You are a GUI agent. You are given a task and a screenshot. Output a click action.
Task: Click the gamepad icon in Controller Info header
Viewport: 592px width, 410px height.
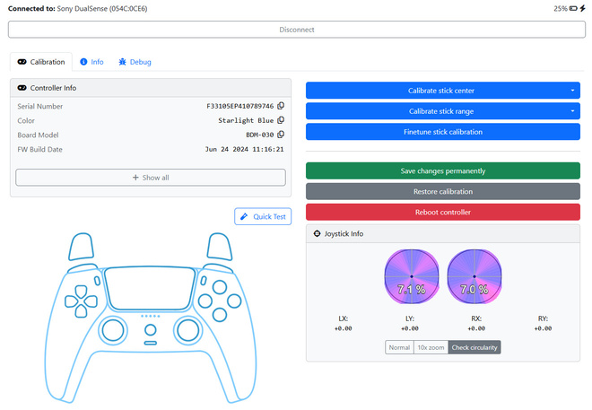coord(22,88)
